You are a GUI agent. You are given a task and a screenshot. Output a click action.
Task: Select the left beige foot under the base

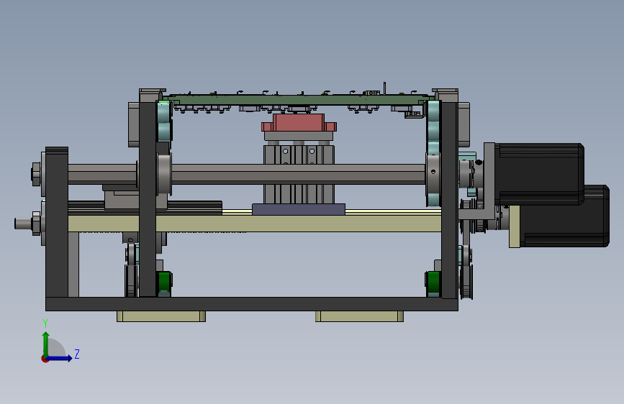(161, 316)
